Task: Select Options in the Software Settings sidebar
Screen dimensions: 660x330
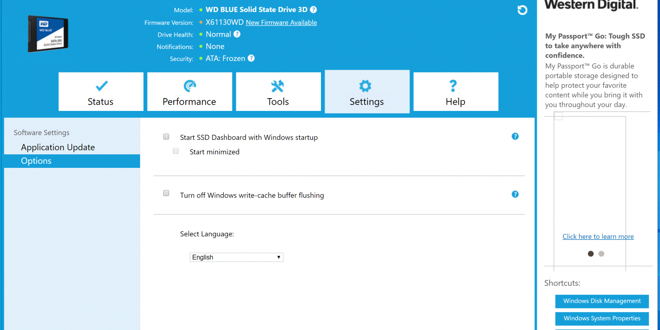Action: [x=72, y=161]
